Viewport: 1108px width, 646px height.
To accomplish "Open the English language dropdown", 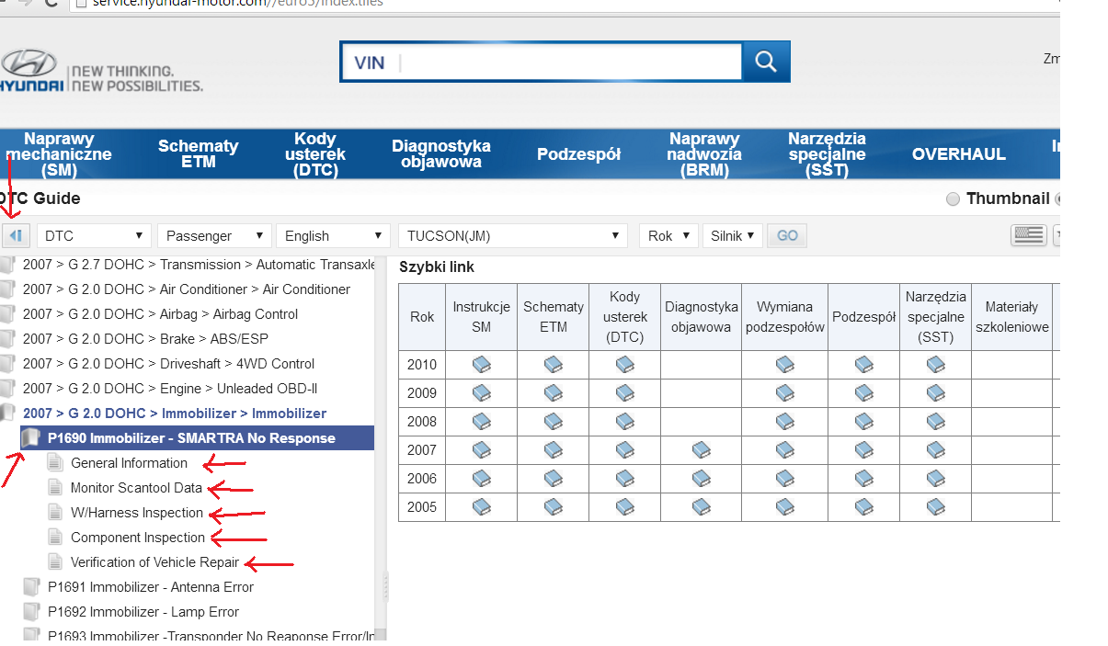I will (x=333, y=236).
